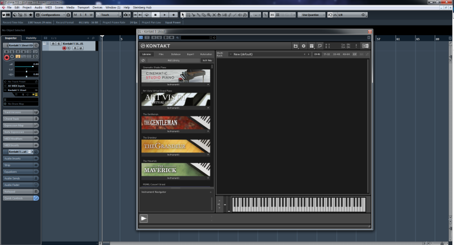Screen dimensions: 454x245
Task: Toggle the Snap on/off button
Action: tap(272, 15)
